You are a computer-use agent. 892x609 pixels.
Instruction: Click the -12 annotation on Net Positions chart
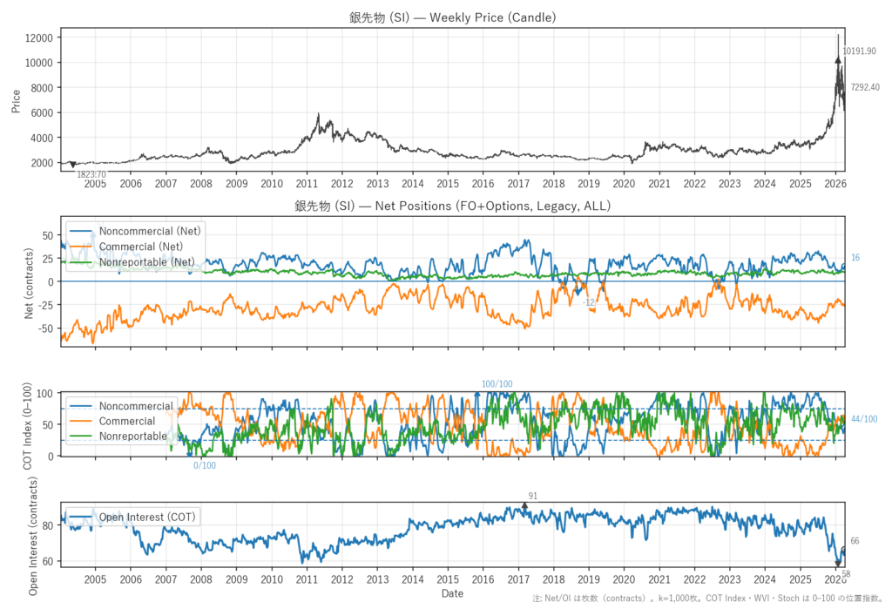pyautogui.click(x=589, y=302)
